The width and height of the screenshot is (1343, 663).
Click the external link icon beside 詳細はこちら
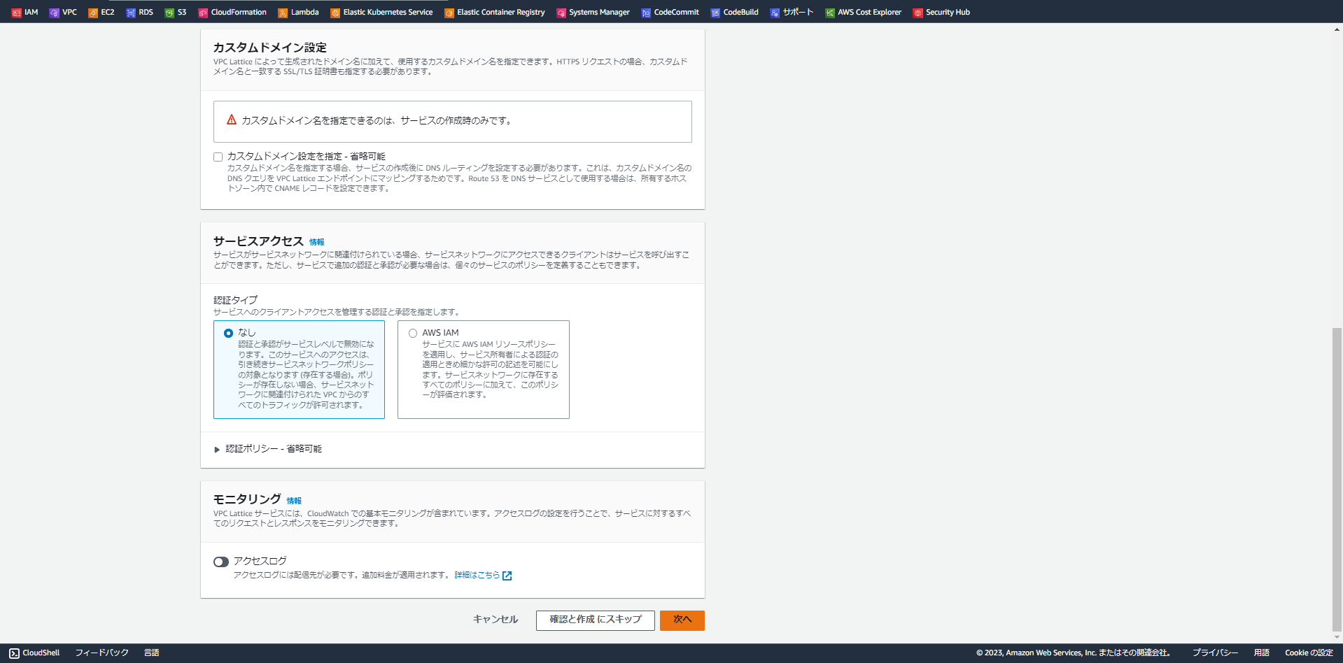[507, 576]
